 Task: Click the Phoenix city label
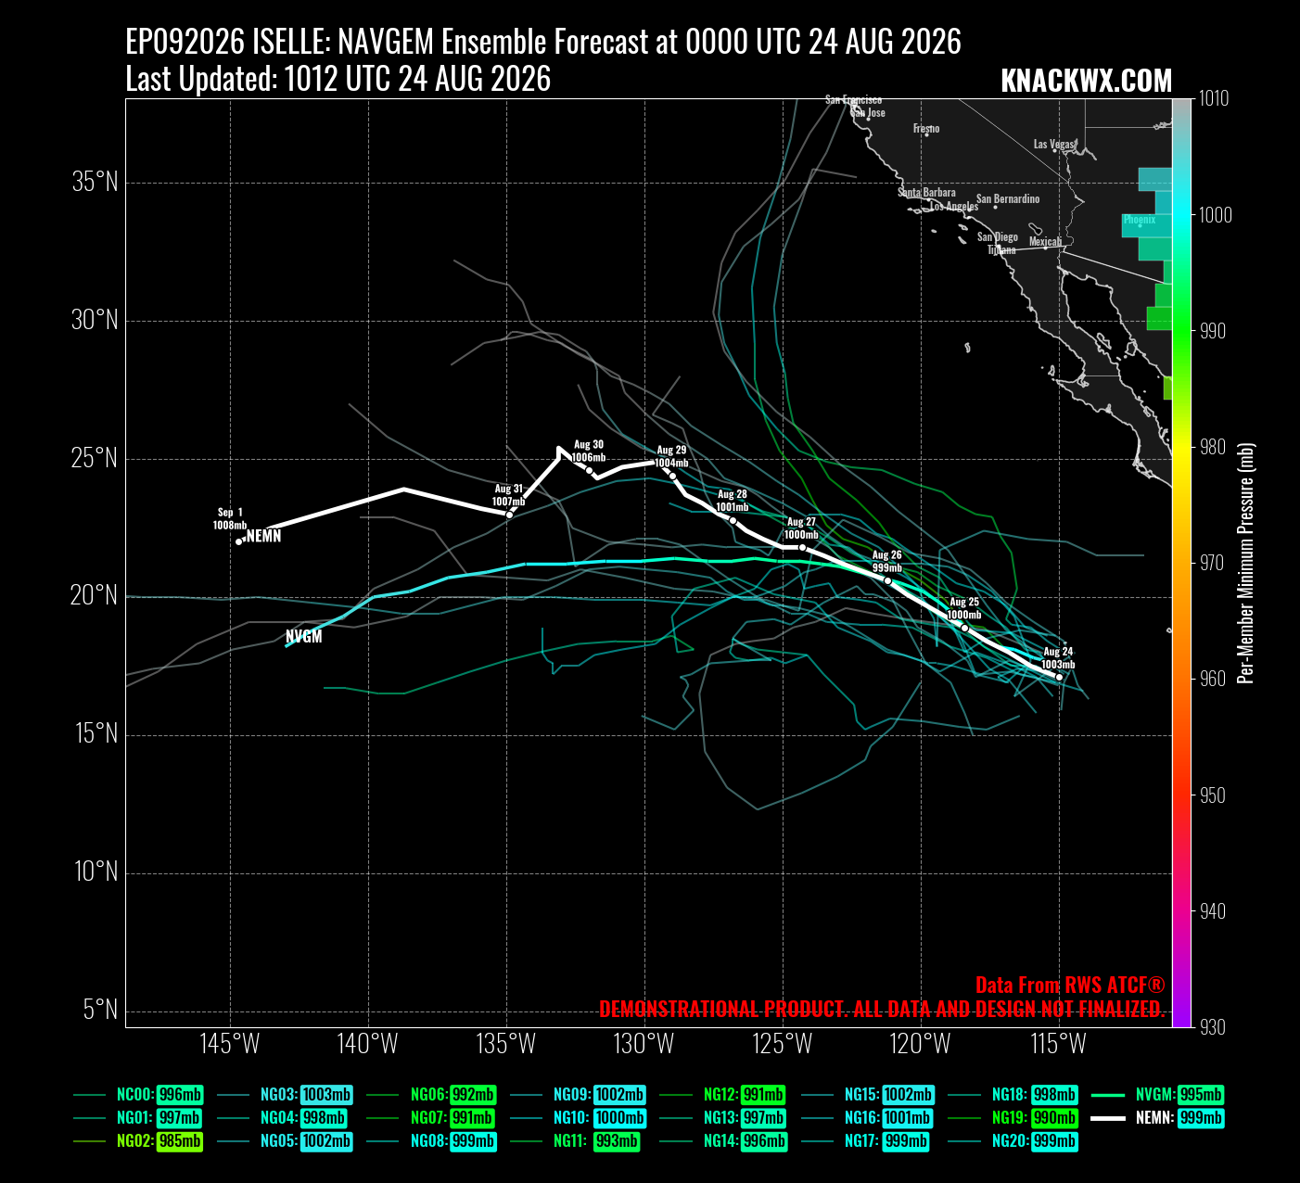tap(1140, 220)
